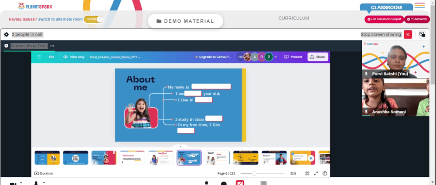Open the Canva help question mark
This screenshot has width=436, height=185.
pyautogui.click(x=324, y=173)
